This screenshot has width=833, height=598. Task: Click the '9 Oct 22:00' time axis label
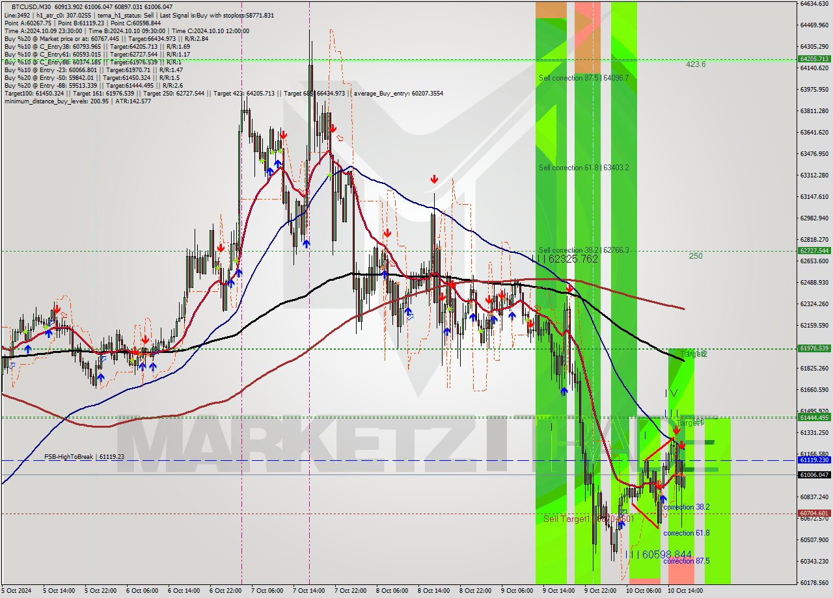tap(600, 591)
